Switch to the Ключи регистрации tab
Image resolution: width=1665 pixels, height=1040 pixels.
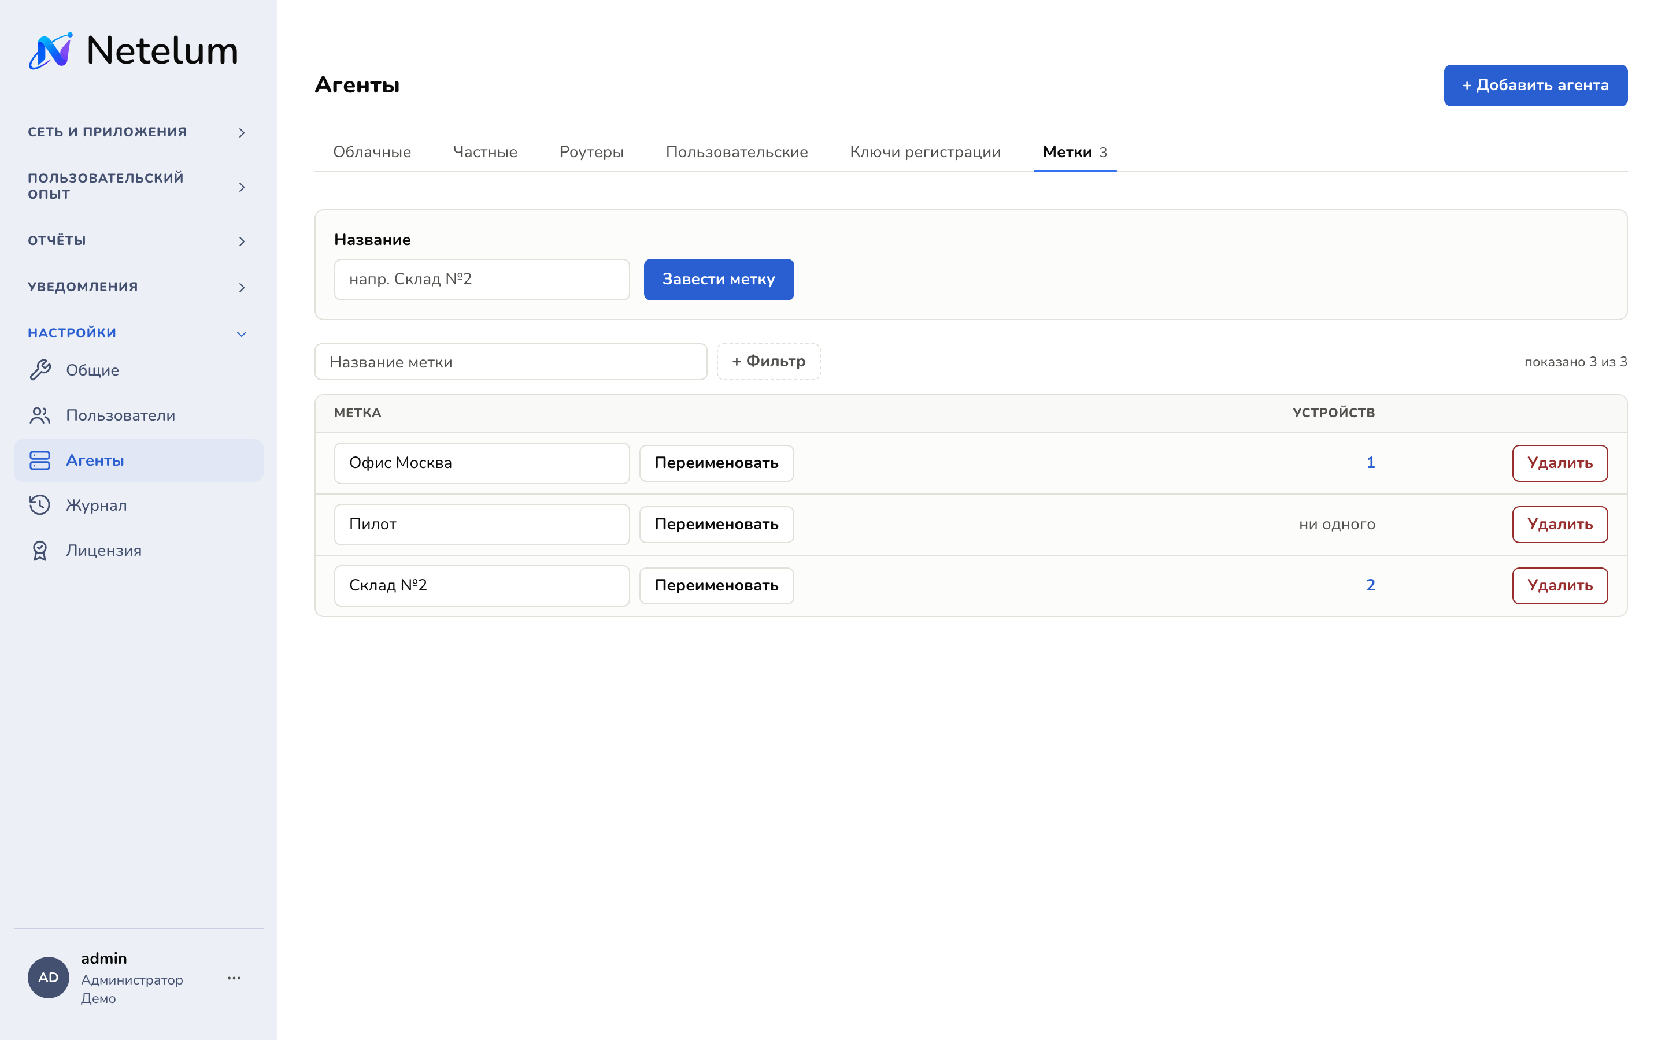pyautogui.click(x=924, y=152)
